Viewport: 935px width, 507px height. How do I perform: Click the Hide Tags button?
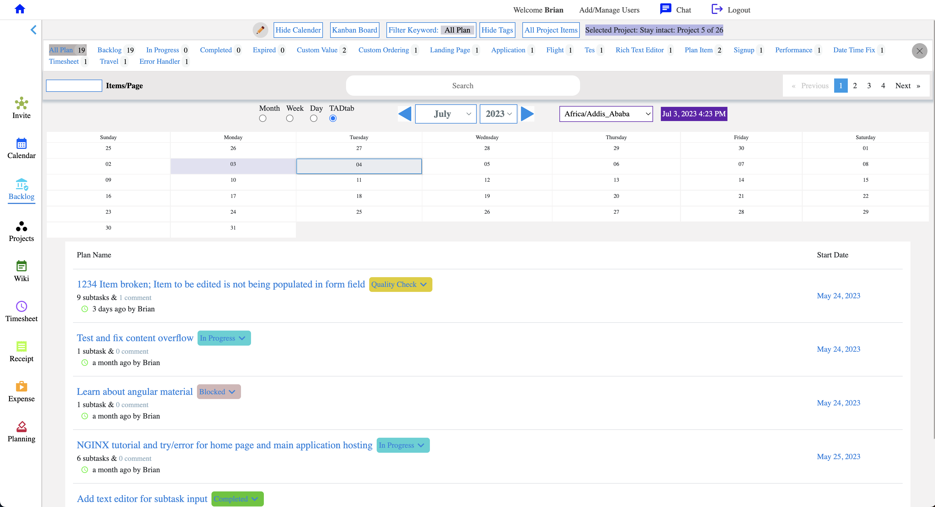click(497, 30)
